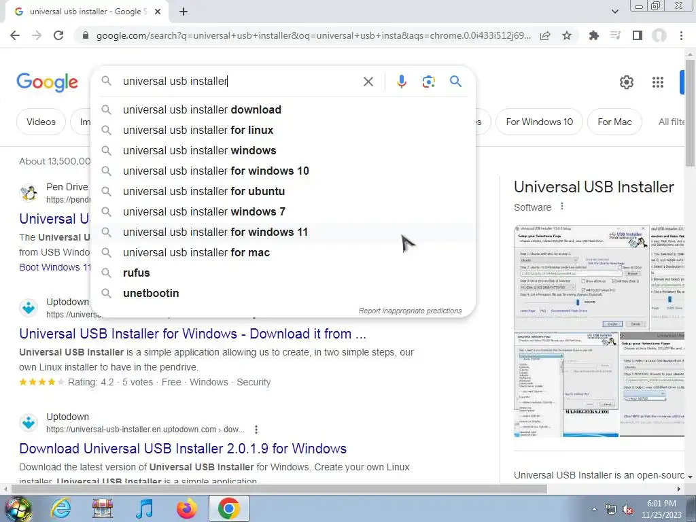696x522 pixels.
Task: Open the Windows Start button
Action: 18,509
